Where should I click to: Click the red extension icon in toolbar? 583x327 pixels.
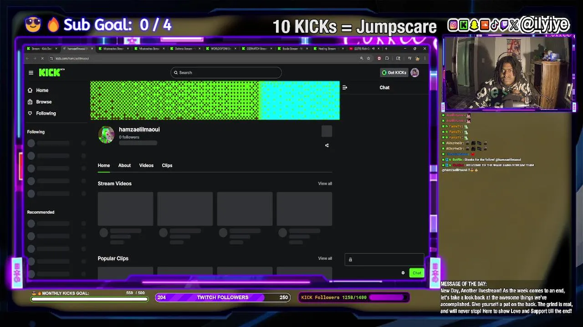[379, 58]
